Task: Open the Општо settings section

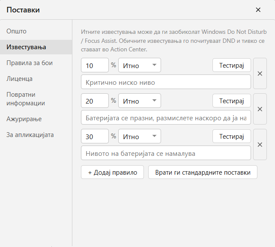Action: [36, 31]
